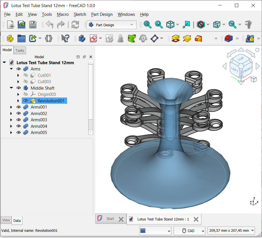The height and width of the screenshot is (238, 262).
Task: Select the Pad tool
Action: [176, 38]
